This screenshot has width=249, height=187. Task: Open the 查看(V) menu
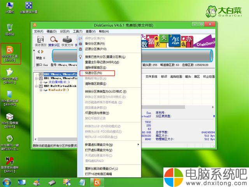91,31
